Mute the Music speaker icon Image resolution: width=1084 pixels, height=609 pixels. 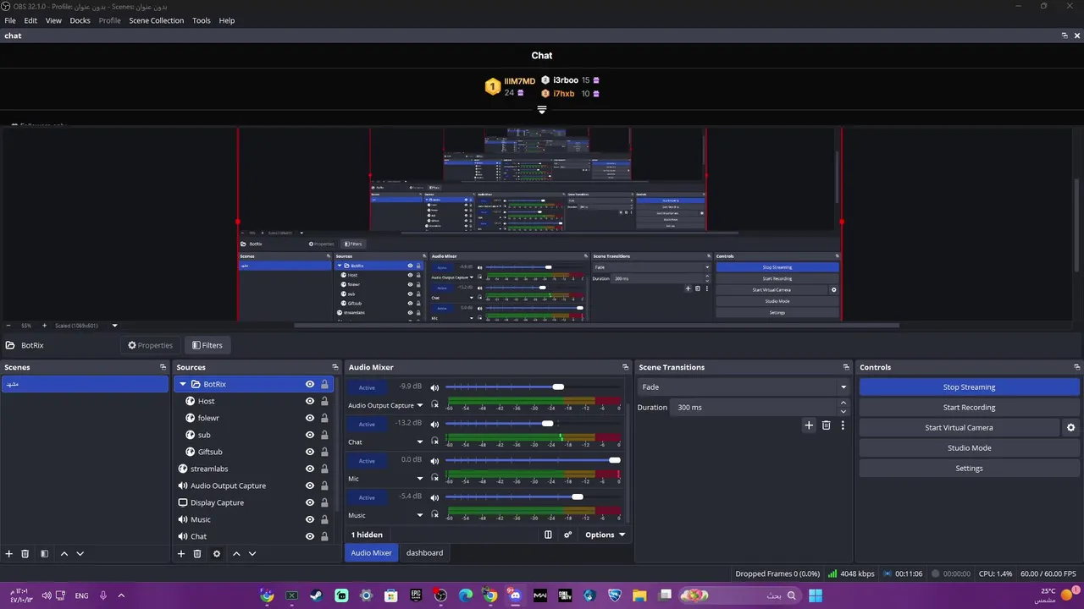pyautogui.click(x=434, y=497)
